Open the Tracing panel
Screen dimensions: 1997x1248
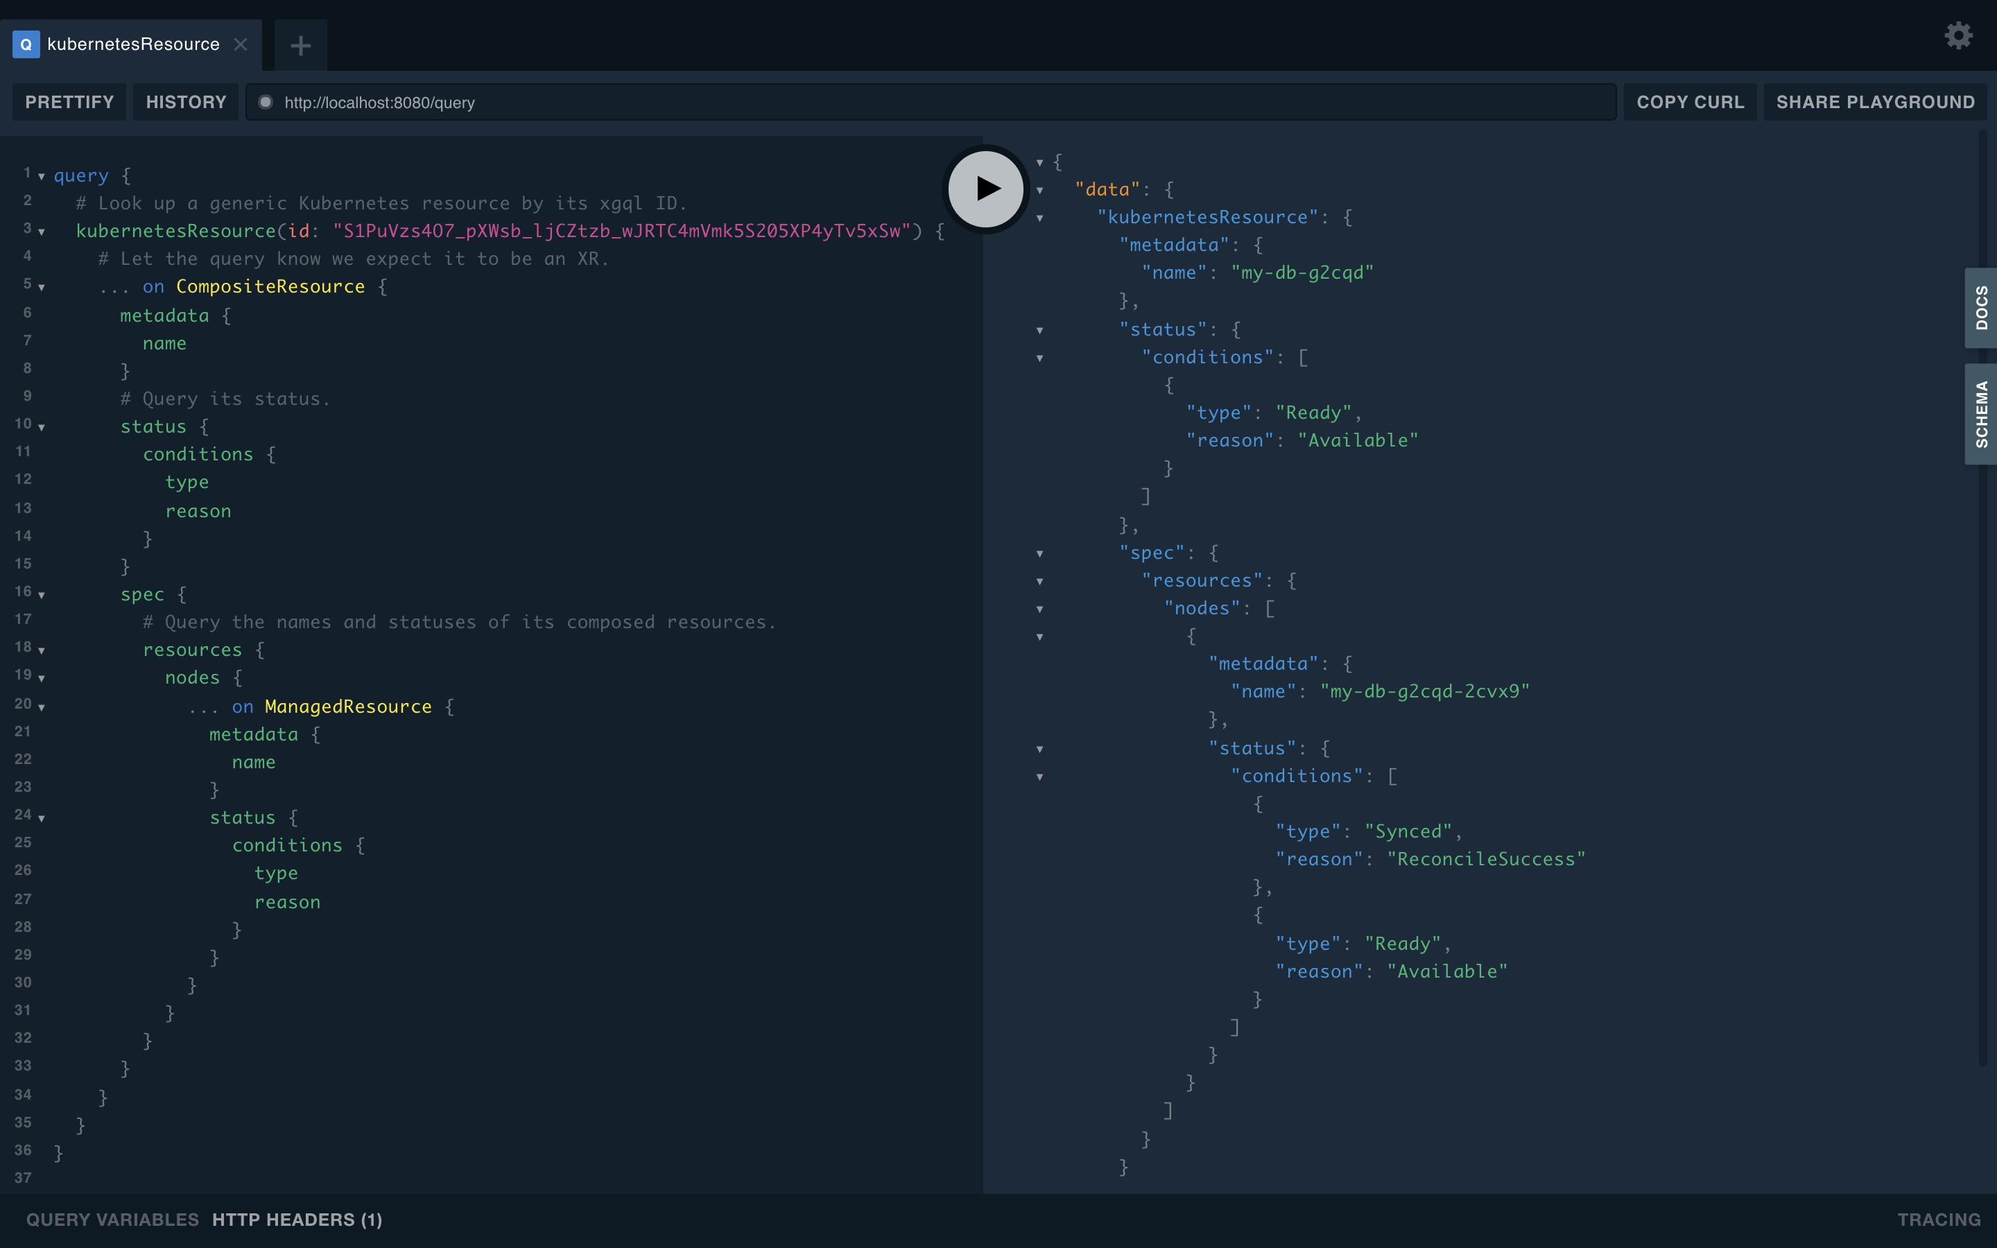pyautogui.click(x=1939, y=1219)
